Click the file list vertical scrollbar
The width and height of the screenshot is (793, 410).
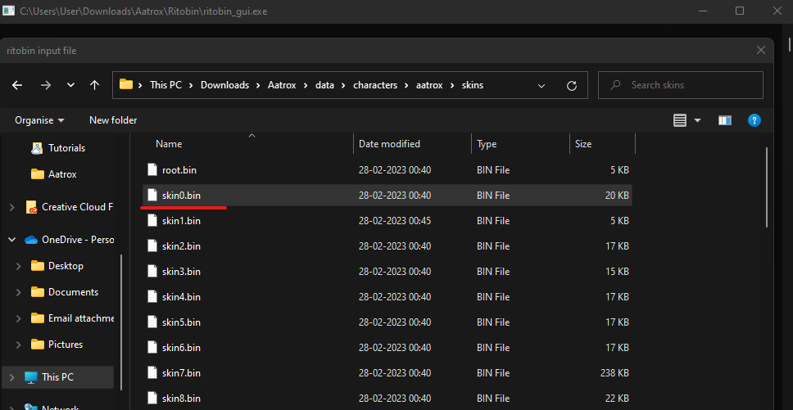(768, 187)
